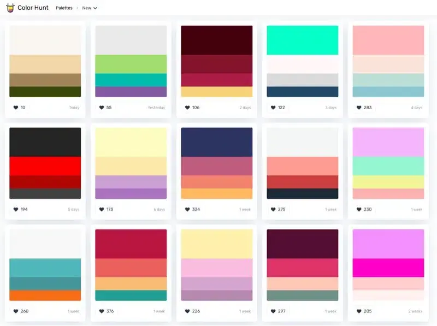Pick the light pink swatch in 226-likes palette
The width and height of the screenshot is (437, 326).
pos(217,268)
